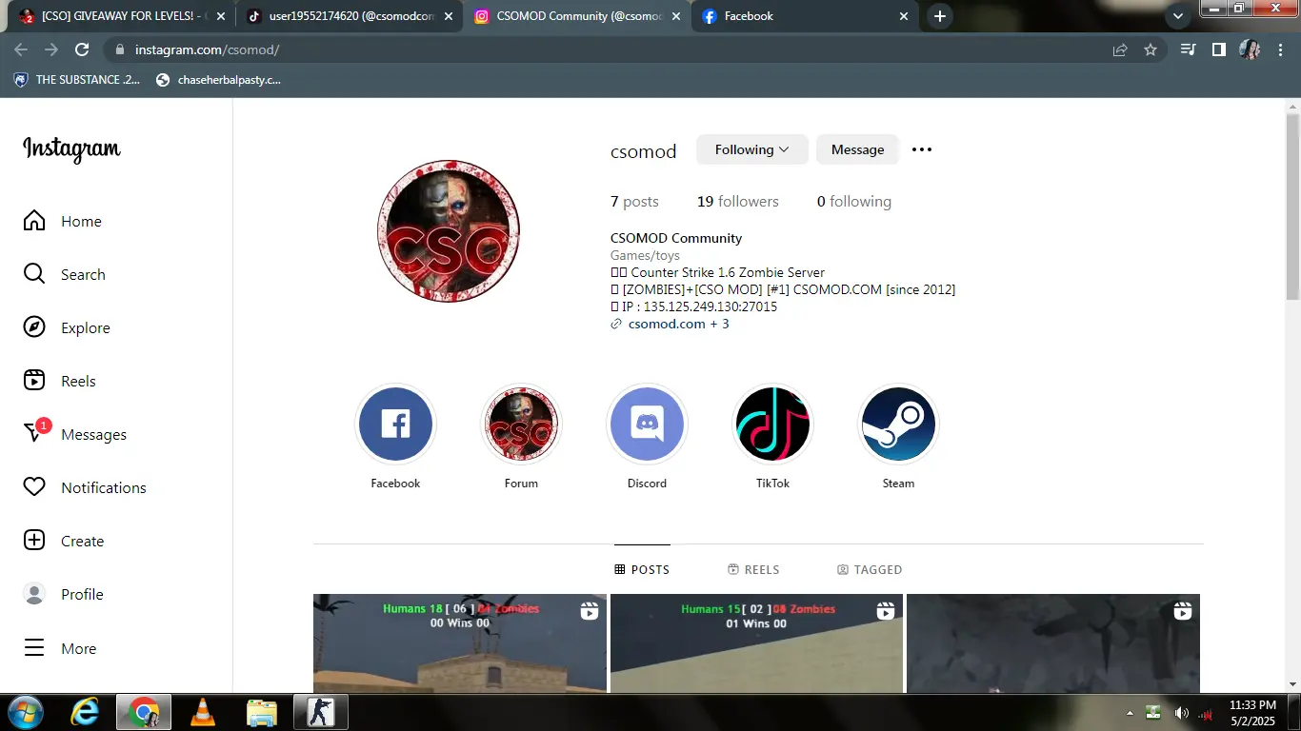Click the Message button
The height and width of the screenshot is (731, 1301).
pyautogui.click(x=857, y=149)
